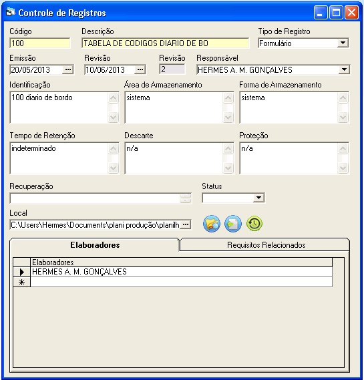Maximize the Controle de Registros window
This screenshot has width=364, height=380.
(336, 13)
